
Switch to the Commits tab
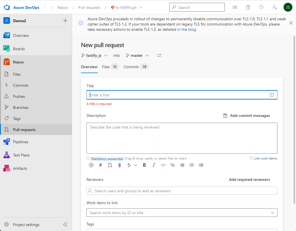coord(136,67)
